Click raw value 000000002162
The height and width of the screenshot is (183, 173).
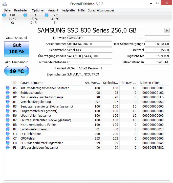[153, 93]
